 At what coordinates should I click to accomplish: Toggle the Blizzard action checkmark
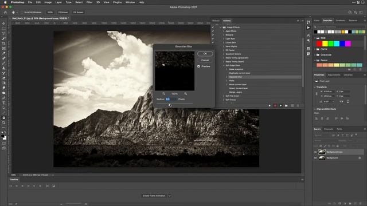pyautogui.click(x=213, y=35)
